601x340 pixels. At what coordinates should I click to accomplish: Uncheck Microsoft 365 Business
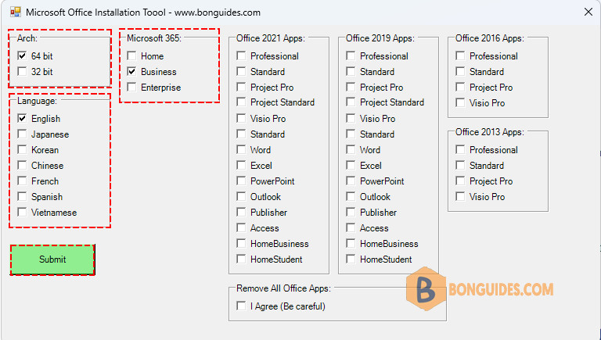[x=131, y=72]
